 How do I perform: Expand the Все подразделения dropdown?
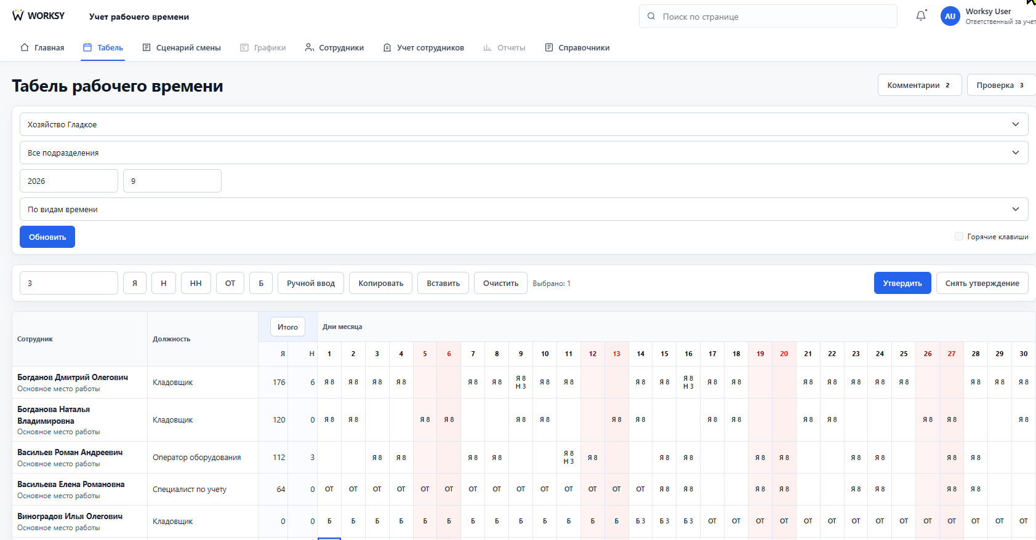click(x=524, y=153)
